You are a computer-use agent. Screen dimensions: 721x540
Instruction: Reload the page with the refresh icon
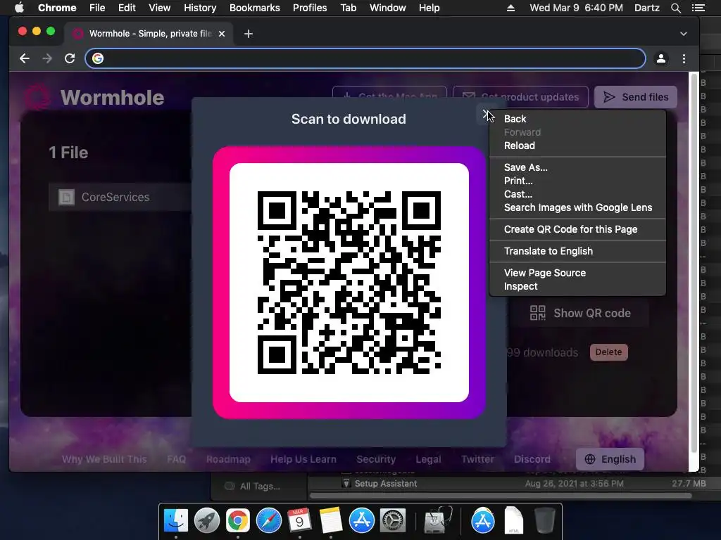pyautogui.click(x=70, y=58)
